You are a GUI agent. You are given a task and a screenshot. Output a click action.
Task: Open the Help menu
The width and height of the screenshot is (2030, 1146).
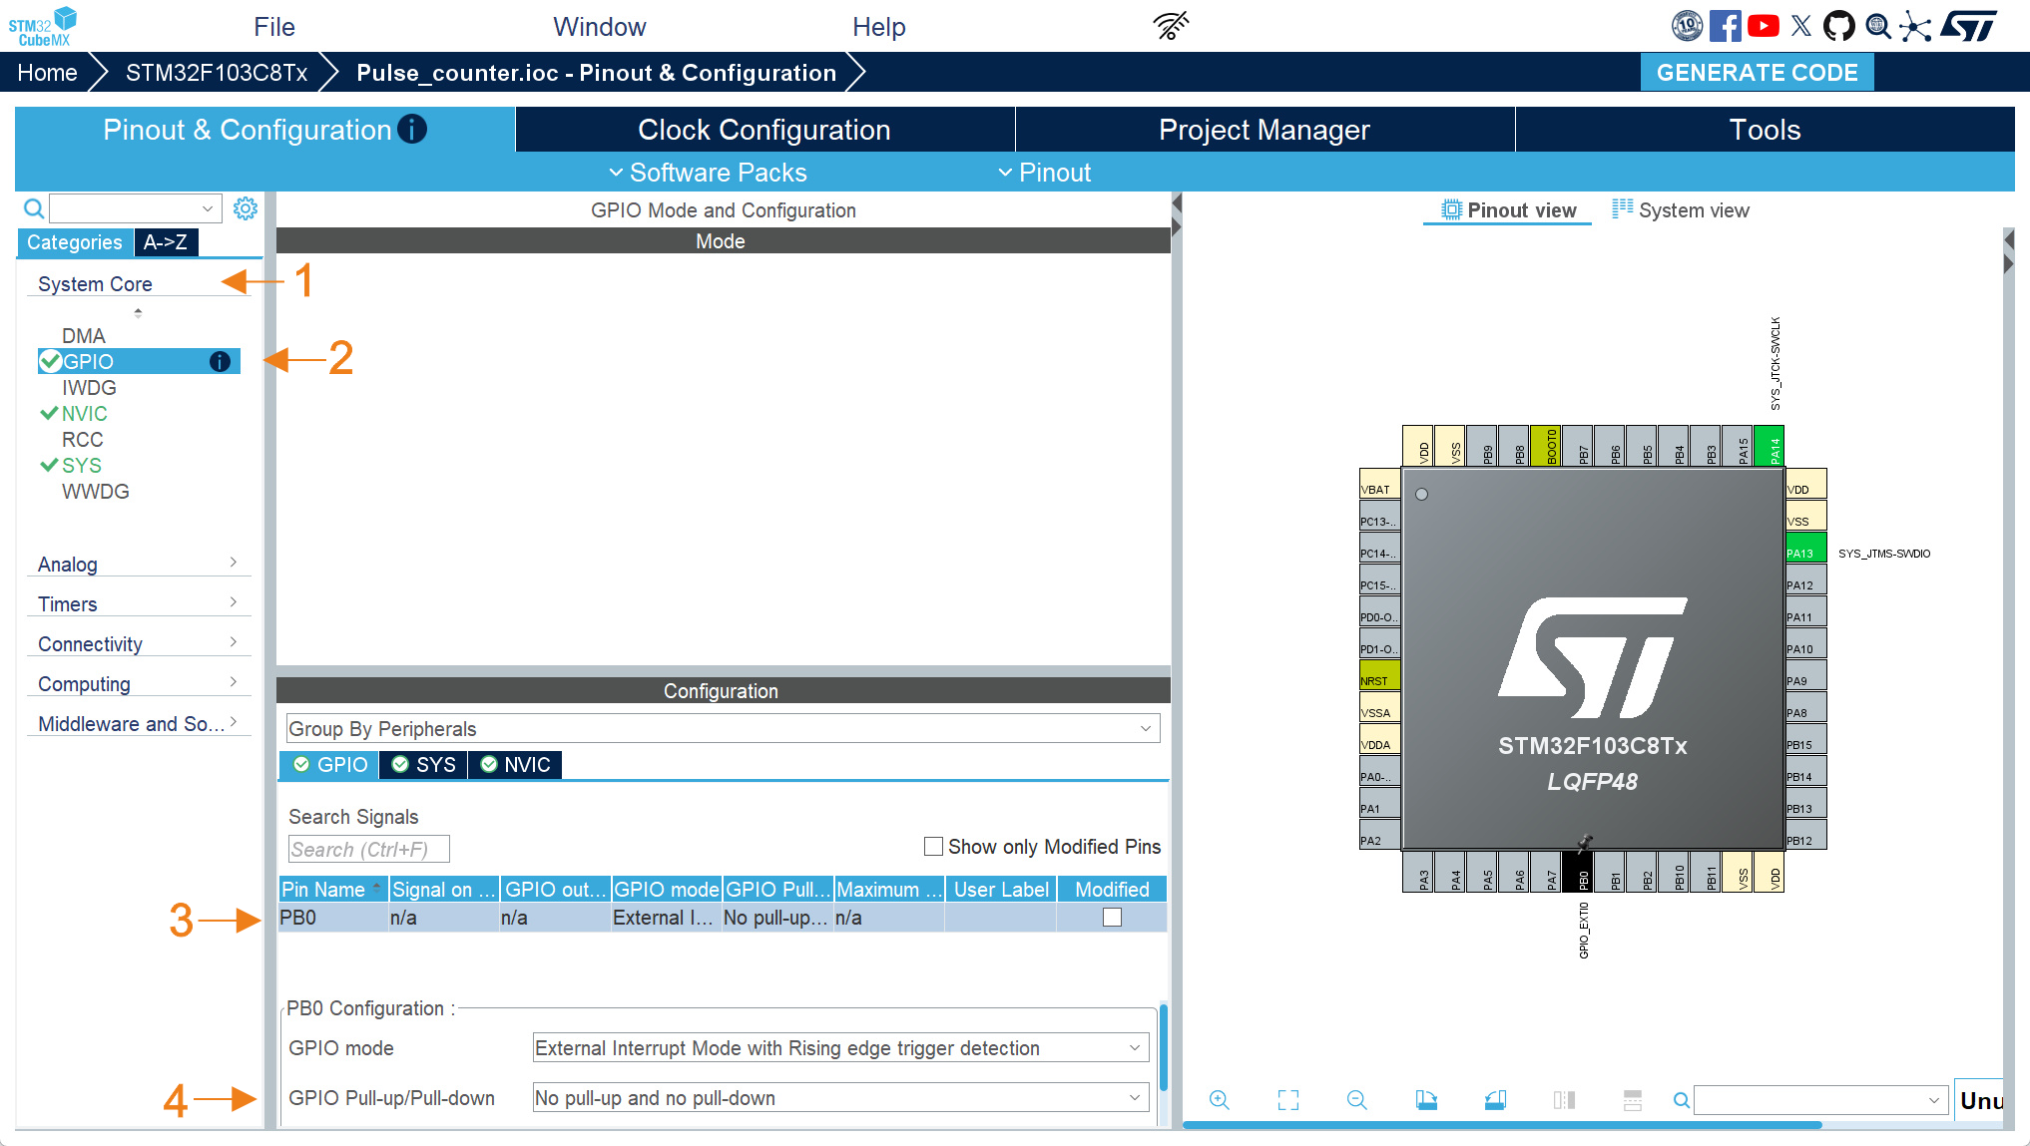pyautogui.click(x=878, y=27)
